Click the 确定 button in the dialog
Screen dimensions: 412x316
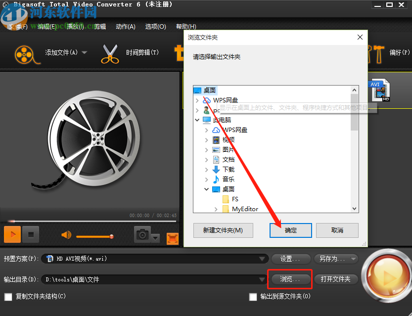[x=290, y=230]
